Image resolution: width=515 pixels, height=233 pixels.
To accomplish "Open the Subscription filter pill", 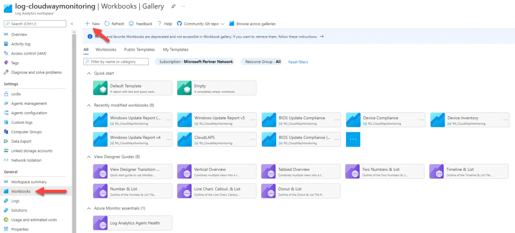I will pyautogui.click(x=195, y=62).
